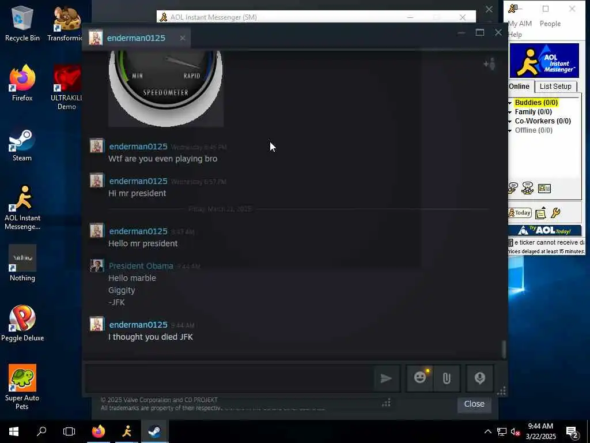Click the AOL Instant Messenger logo banner
Image resolution: width=590 pixels, height=443 pixels.
point(544,61)
